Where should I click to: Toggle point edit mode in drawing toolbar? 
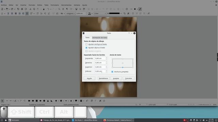(x=100, y=101)
